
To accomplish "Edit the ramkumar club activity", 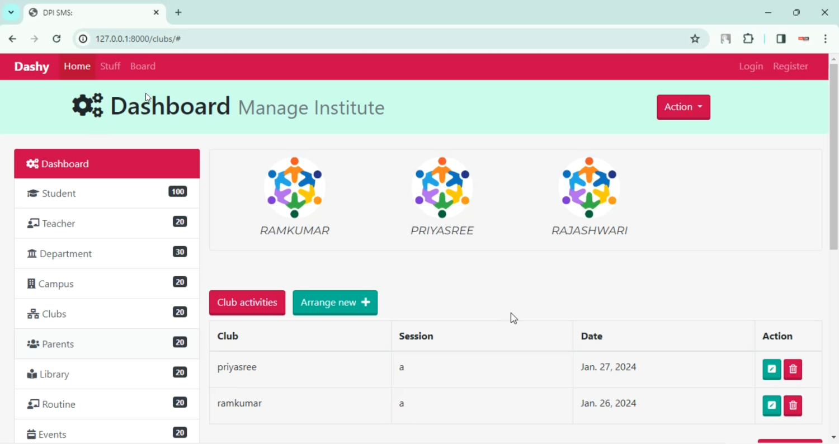I will click(x=772, y=405).
